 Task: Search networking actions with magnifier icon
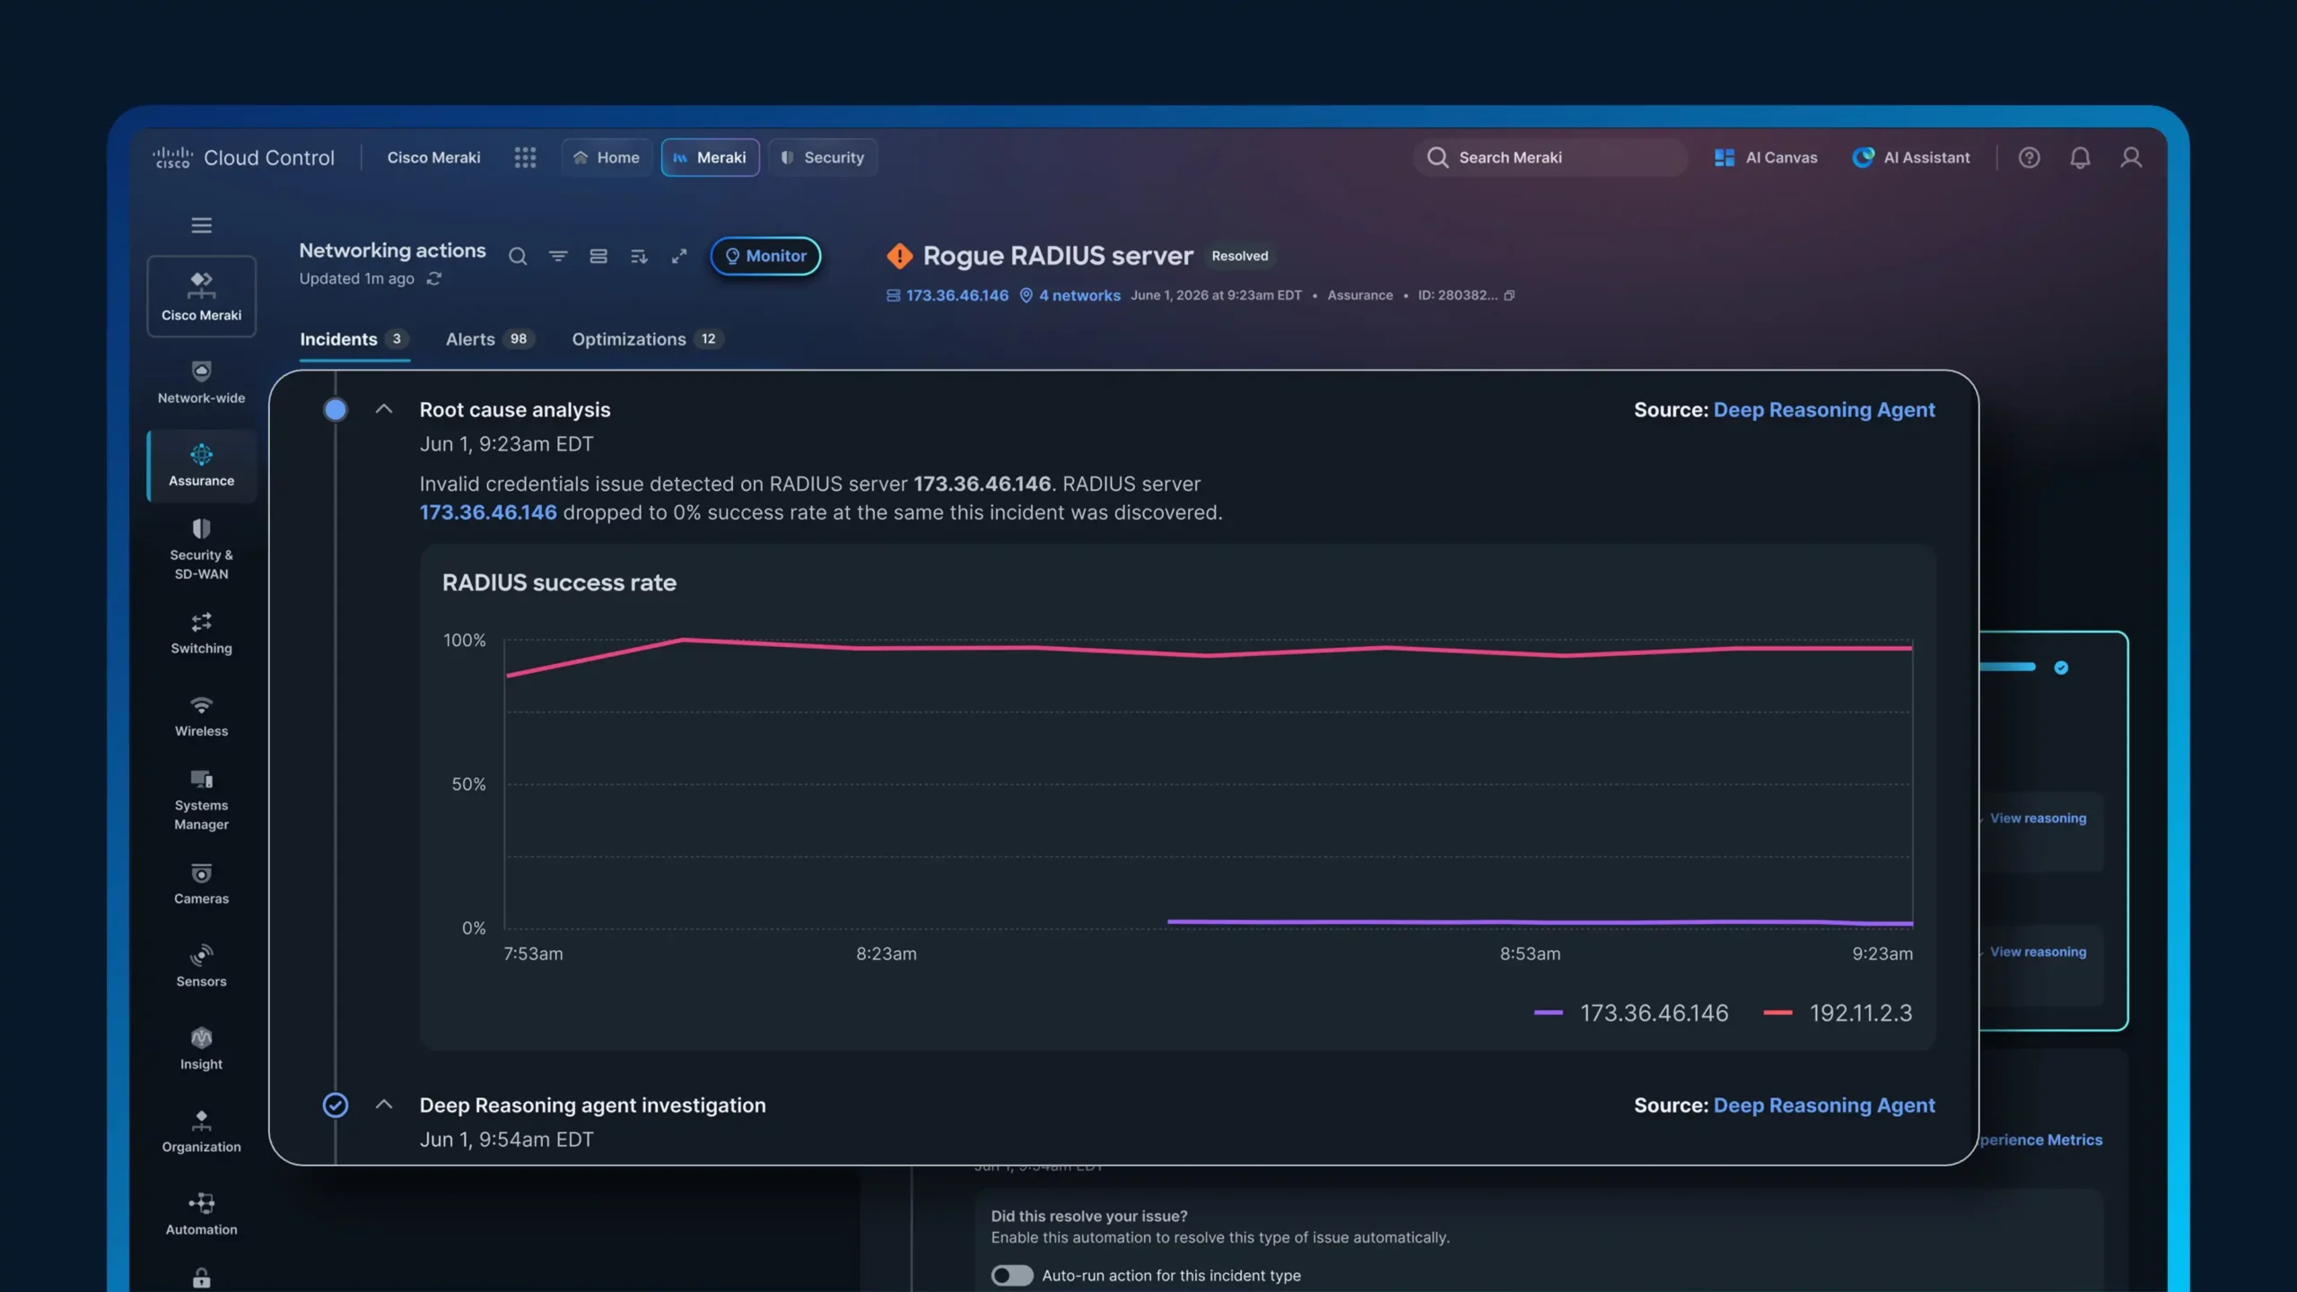517,257
